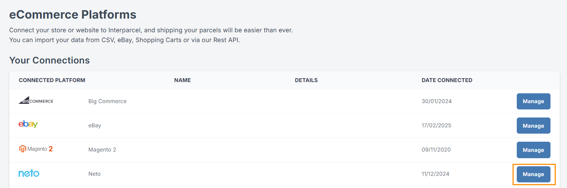The height and width of the screenshot is (188, 567).
Task: Click the Magento 2 logo
Action: coord(36,149)
